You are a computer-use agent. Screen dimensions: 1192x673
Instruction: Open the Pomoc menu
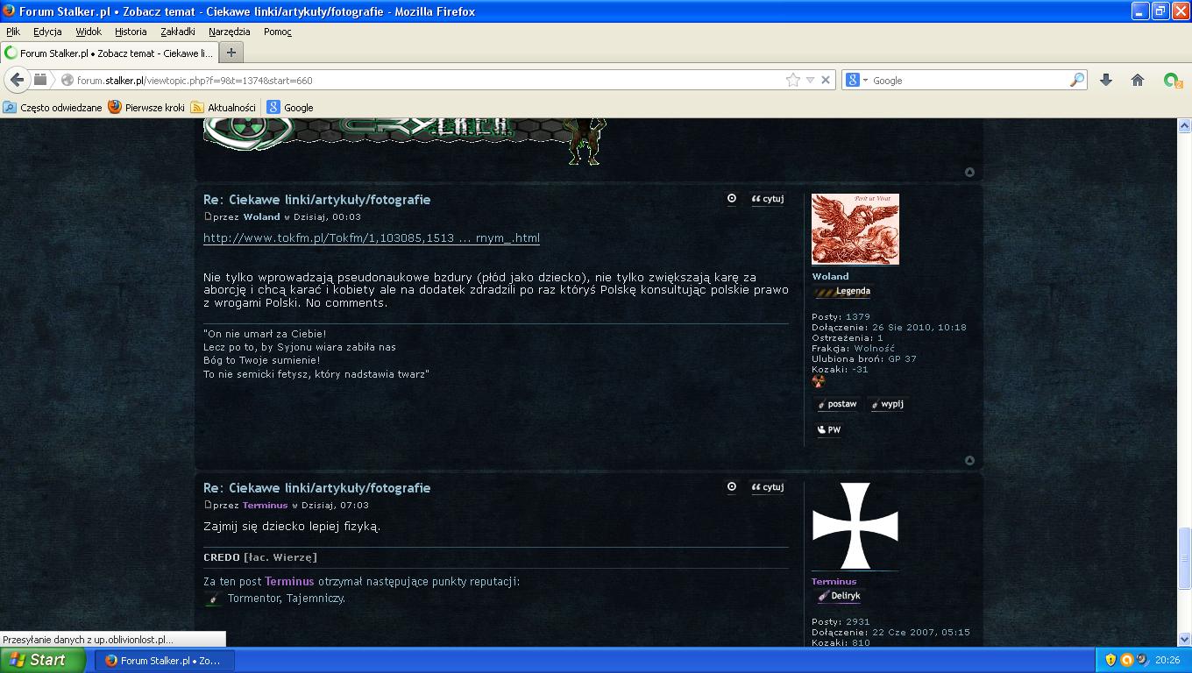(278, 32)
